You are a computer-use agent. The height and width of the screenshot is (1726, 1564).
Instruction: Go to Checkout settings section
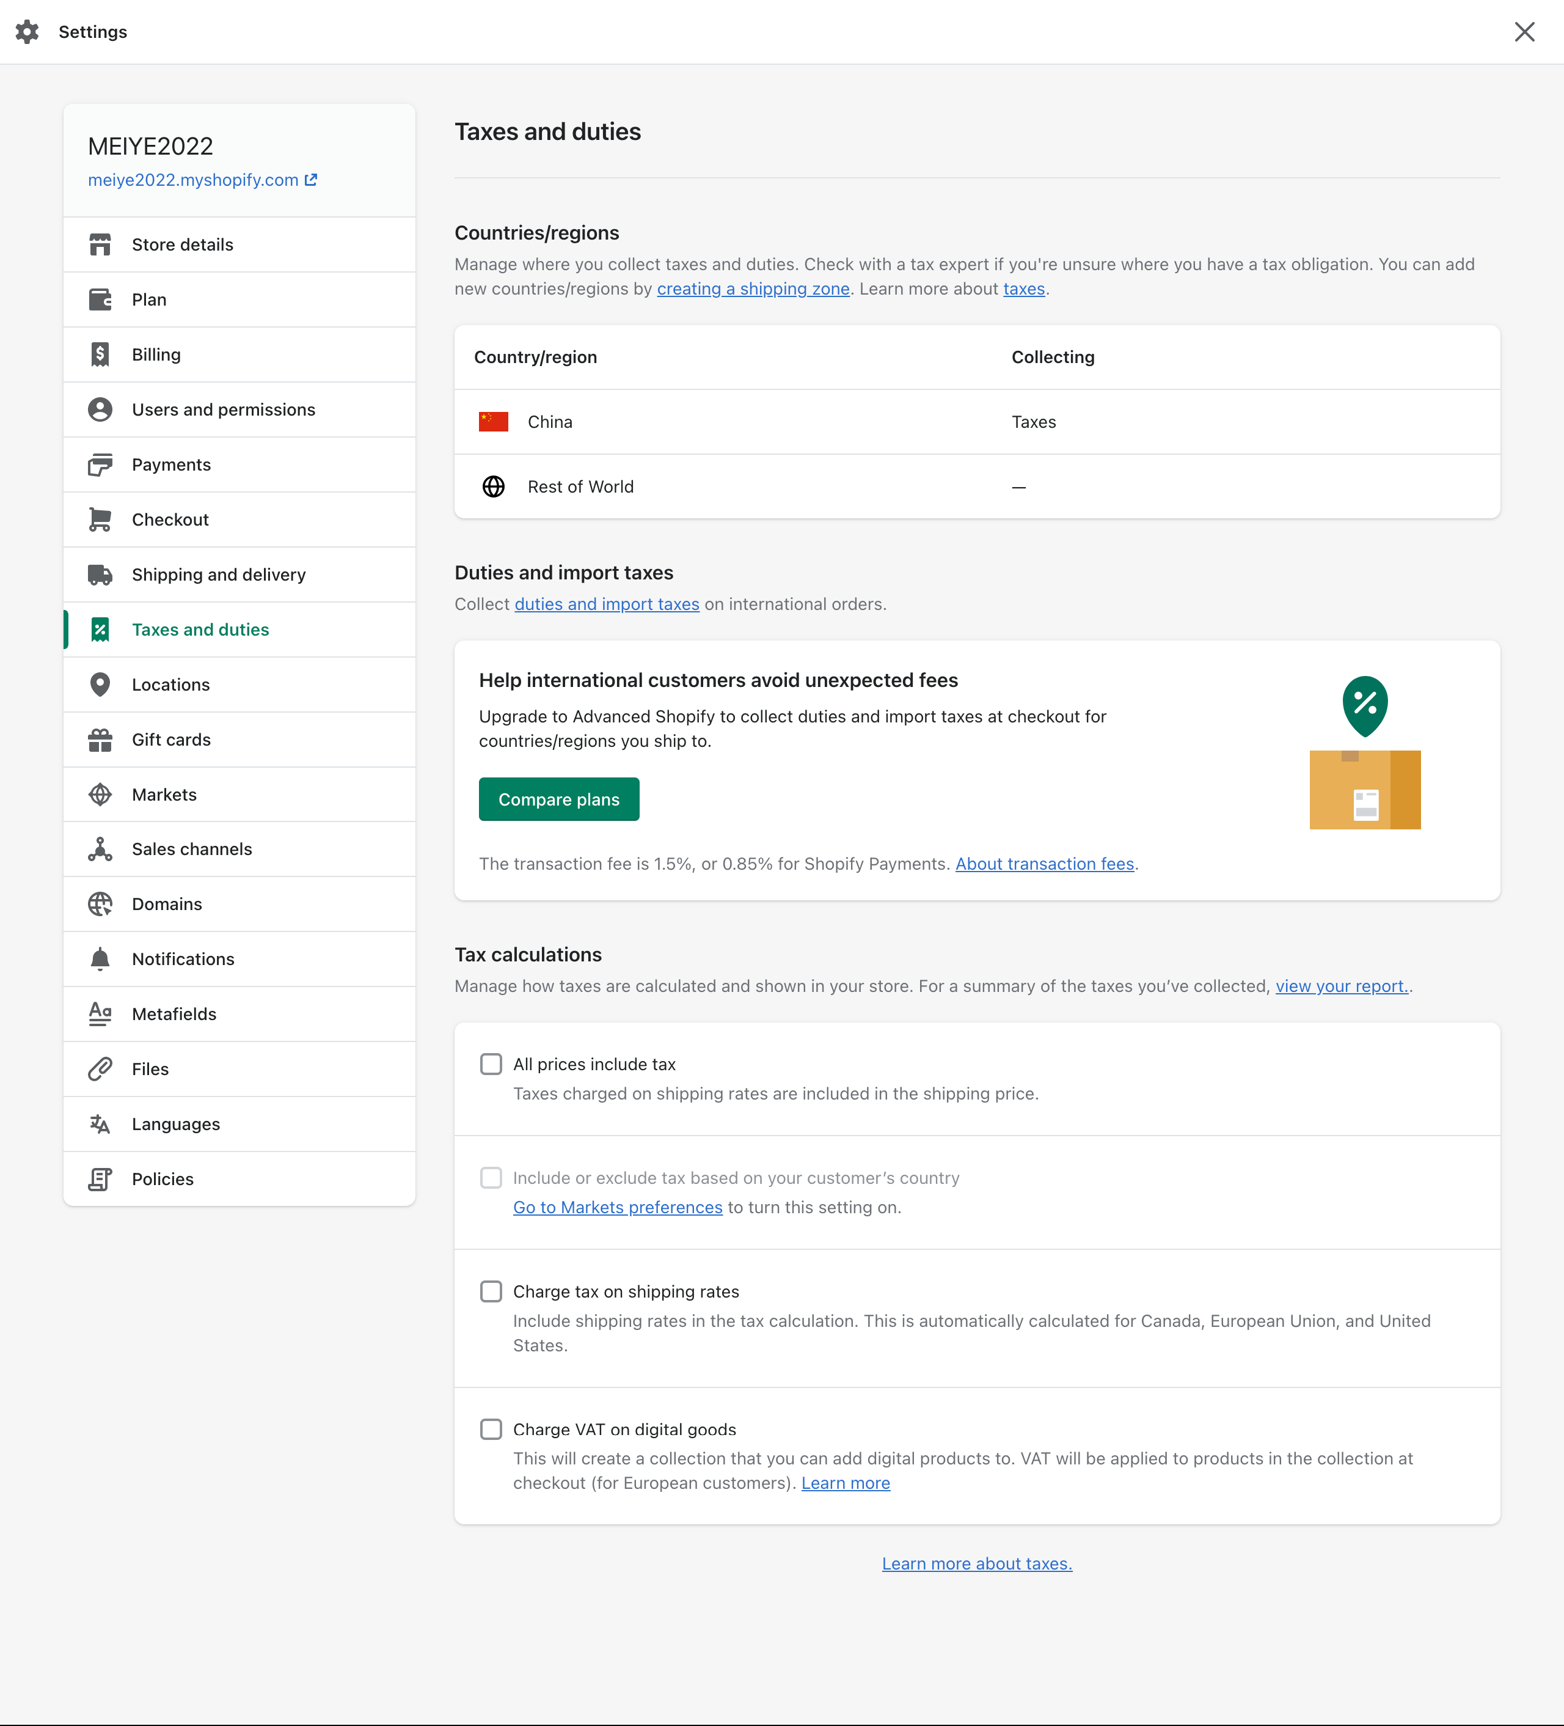(239, 520)
